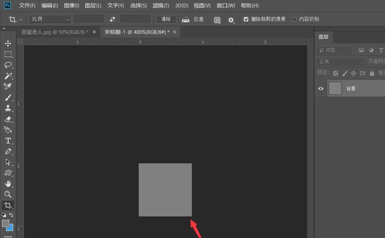The image size is (385, 238).
Task: Open crop overlay grid options
Action: pos(217,20)
